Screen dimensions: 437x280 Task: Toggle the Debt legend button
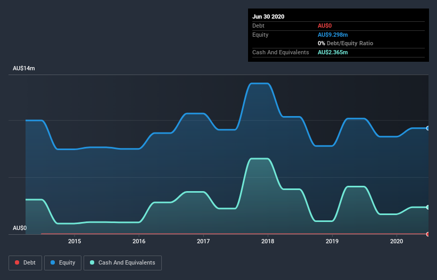coord(25,263)
